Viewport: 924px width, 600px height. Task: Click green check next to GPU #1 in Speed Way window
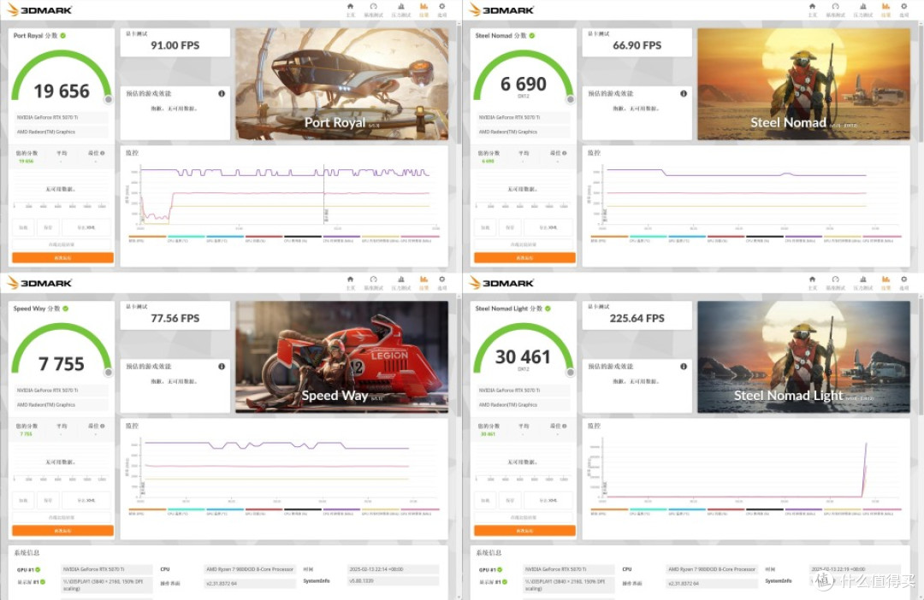click(x=38, y=570)
